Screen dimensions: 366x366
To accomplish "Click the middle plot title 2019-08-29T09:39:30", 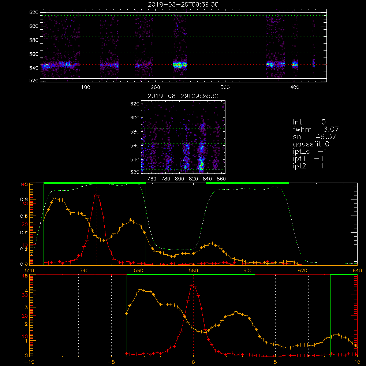I will click(183, 96).
